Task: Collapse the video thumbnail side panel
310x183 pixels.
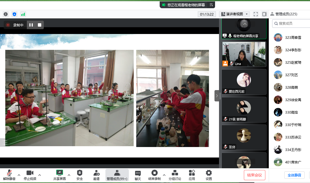Action: 217,96
